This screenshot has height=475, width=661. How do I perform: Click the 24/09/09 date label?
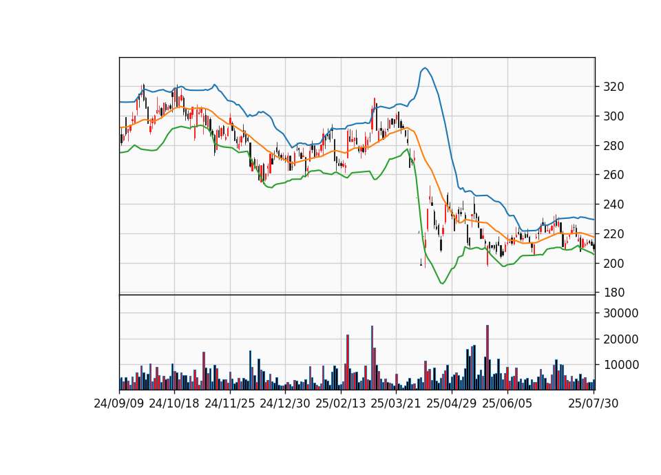[119, 404]
